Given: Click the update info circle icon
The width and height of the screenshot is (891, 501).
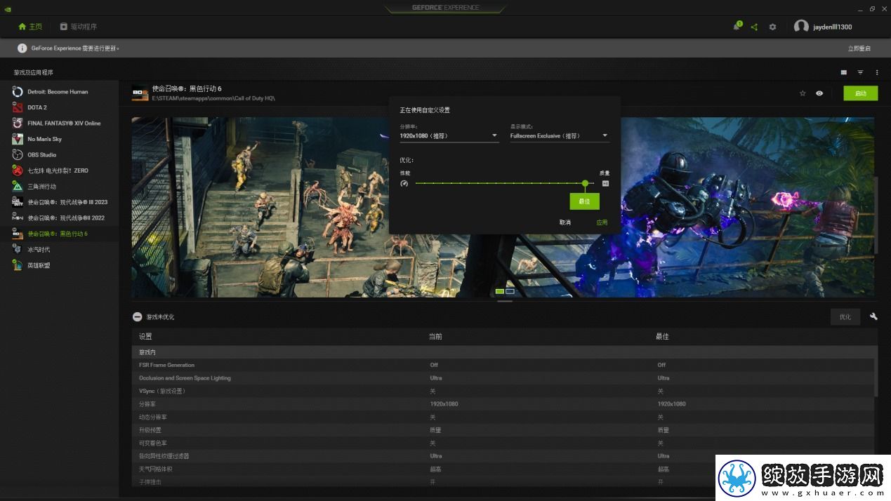Looking at the screenshot, I should tap(22, 48).
